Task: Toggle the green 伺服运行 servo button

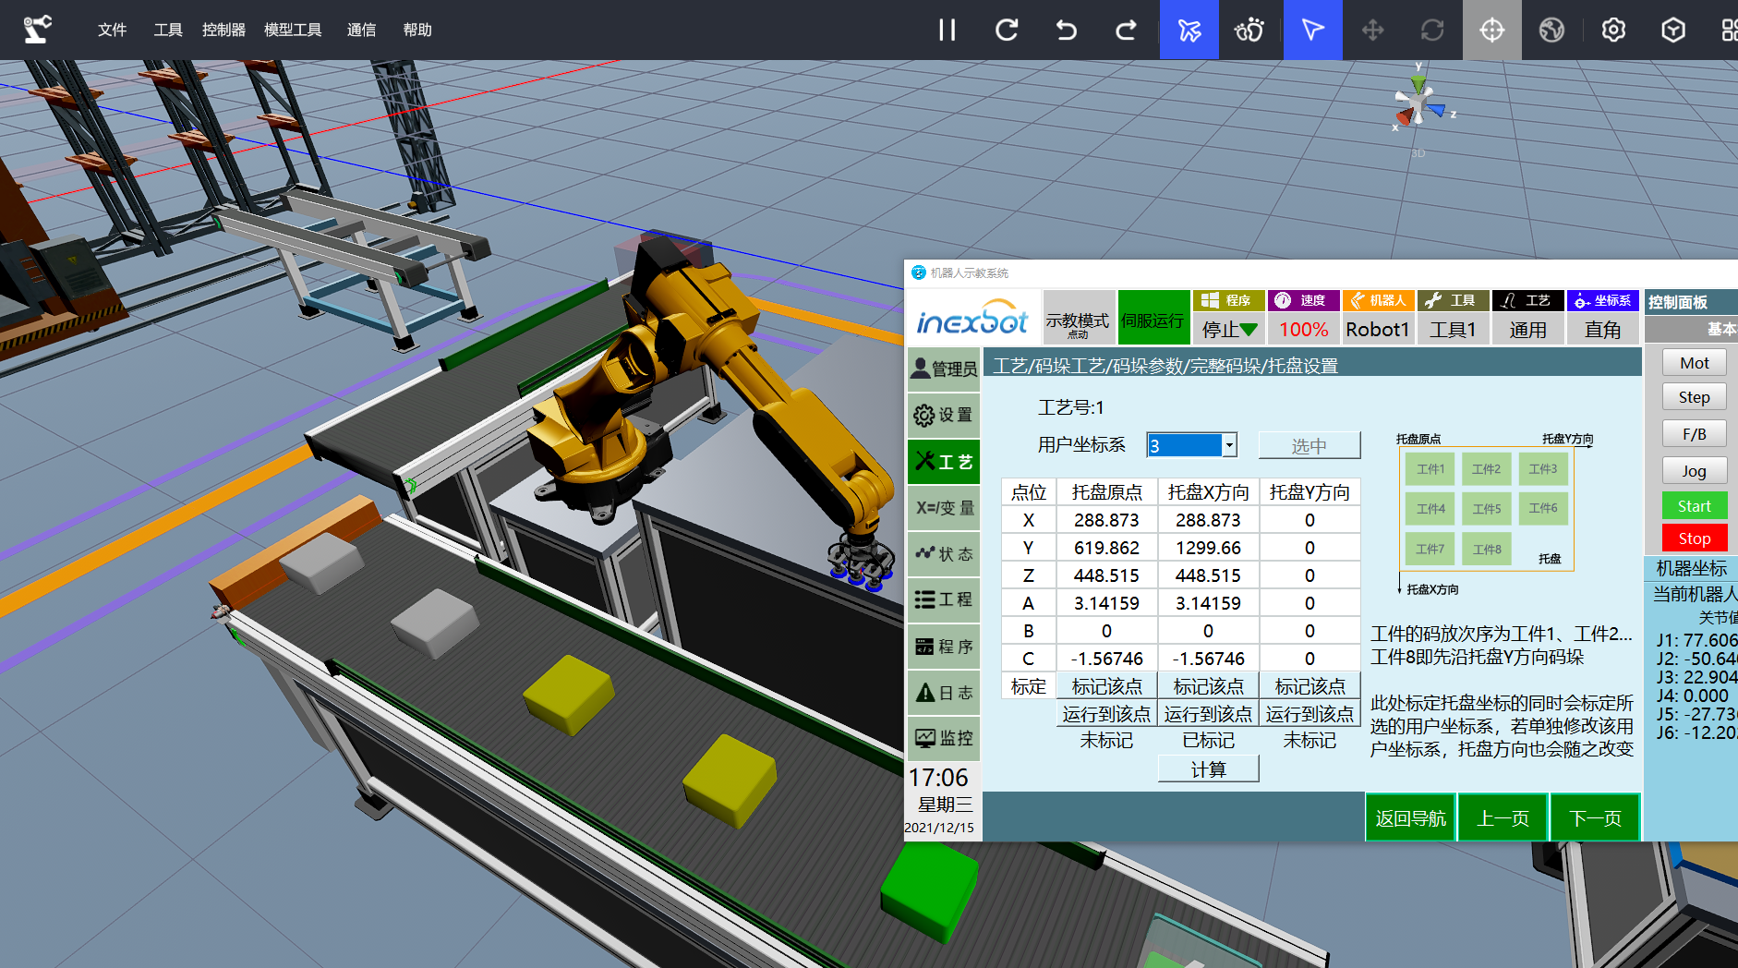Action: pos(1153,317)
